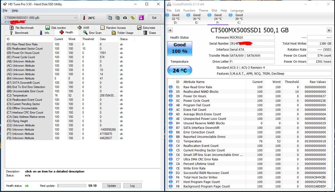Click the Power On Hours value 1591 hours

320,62
